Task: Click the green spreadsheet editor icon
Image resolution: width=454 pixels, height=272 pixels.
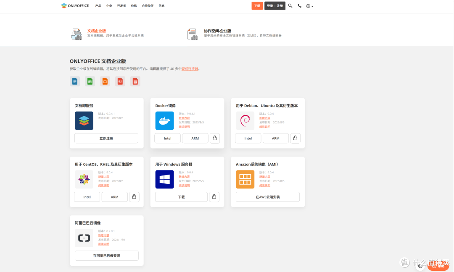Action: (x=90, y=81)
